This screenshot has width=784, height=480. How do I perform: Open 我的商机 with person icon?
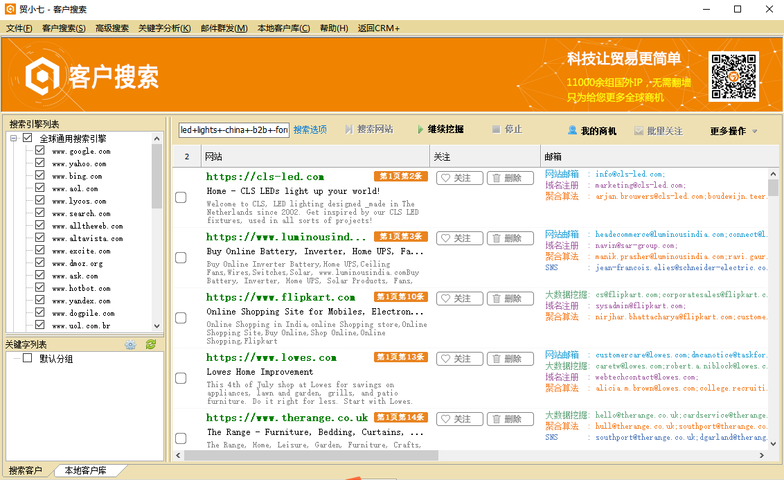[592, 131]
